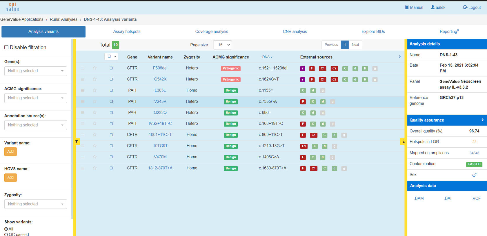This screenshot has height=236, width=487.
Task: Open the V470M variant link
Action: pyautogui.click(x=160, y=157)
